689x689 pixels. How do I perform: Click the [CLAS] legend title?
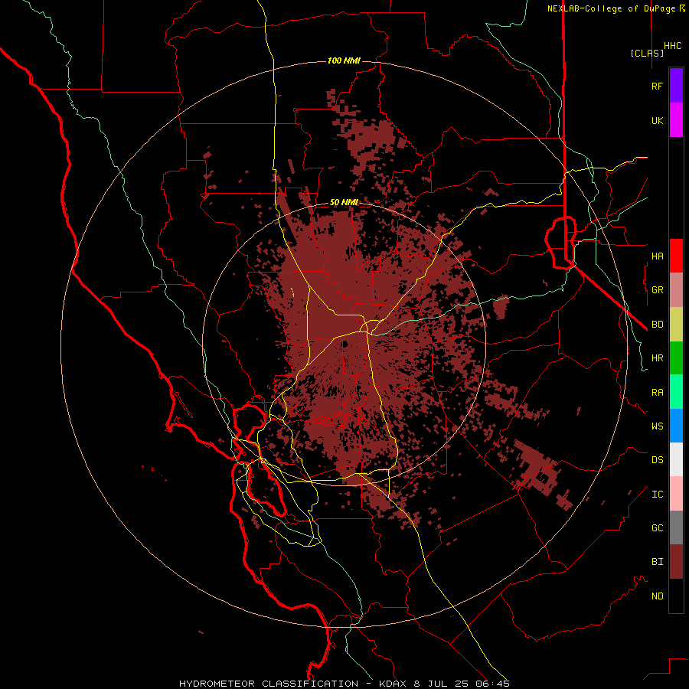point(647,53)
